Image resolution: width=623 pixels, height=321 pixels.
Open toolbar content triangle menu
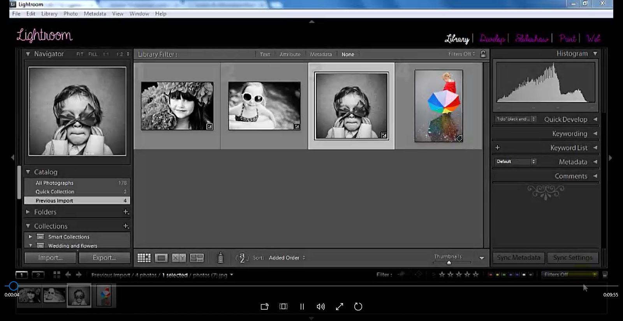[482, 258]
